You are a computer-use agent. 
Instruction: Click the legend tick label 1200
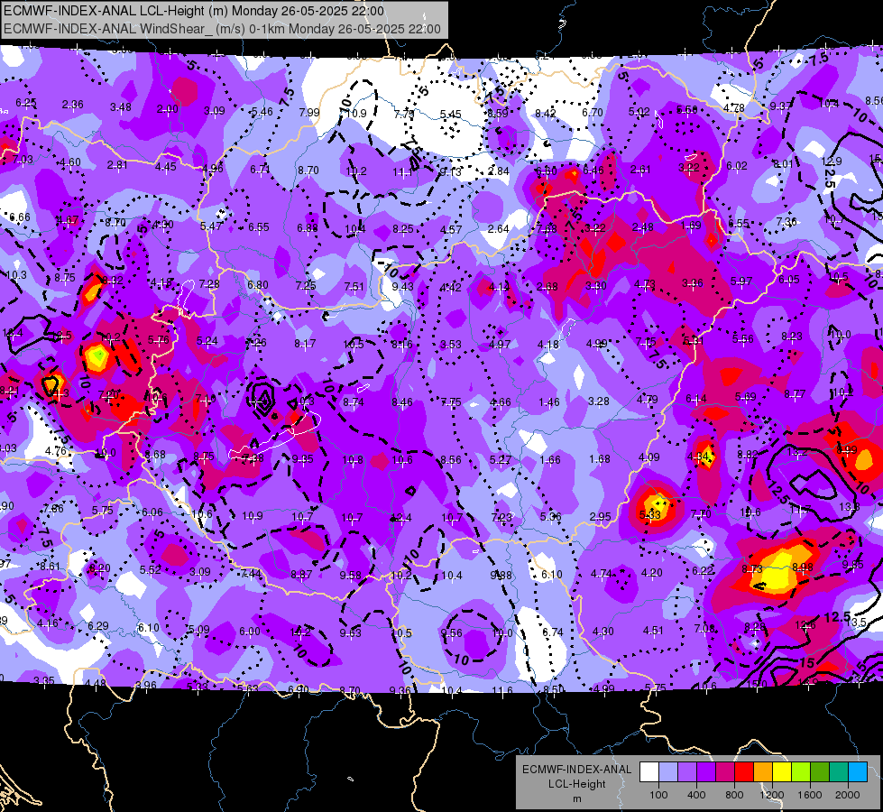pos(772,795)
